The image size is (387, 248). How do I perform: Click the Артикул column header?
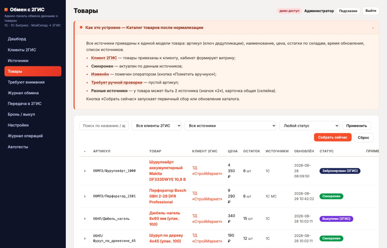point(102,151)
